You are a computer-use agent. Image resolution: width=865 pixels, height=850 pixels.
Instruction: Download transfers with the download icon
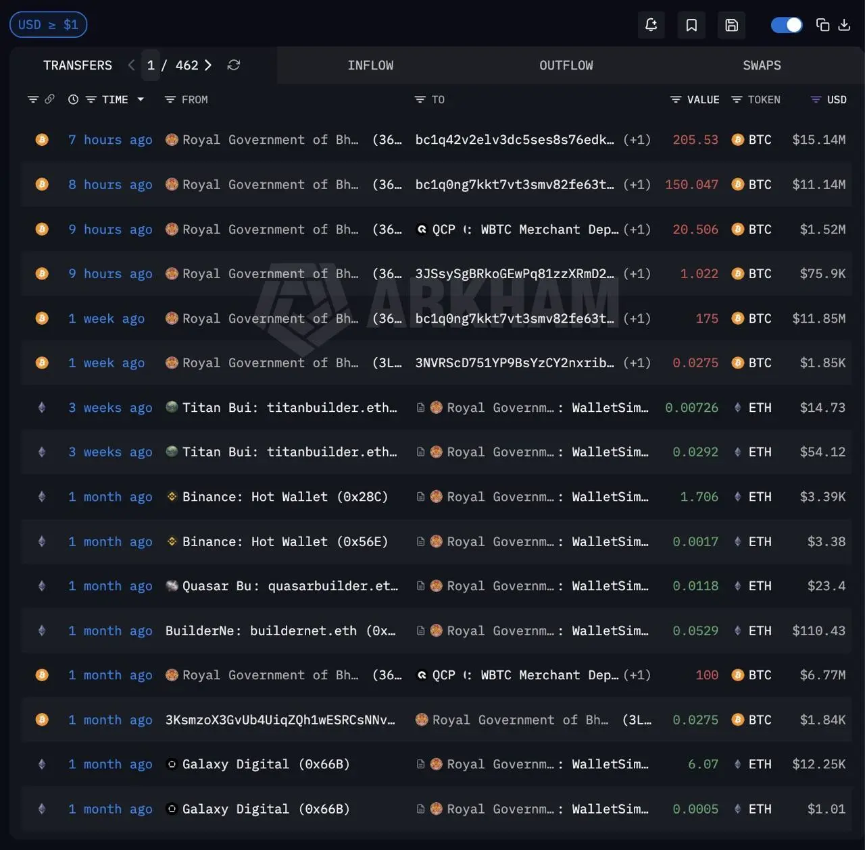click(844, 25)
